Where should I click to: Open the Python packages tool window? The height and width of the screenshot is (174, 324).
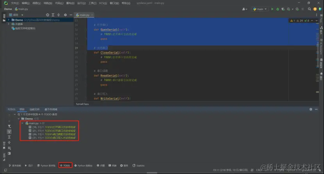[x=46, y=165]
